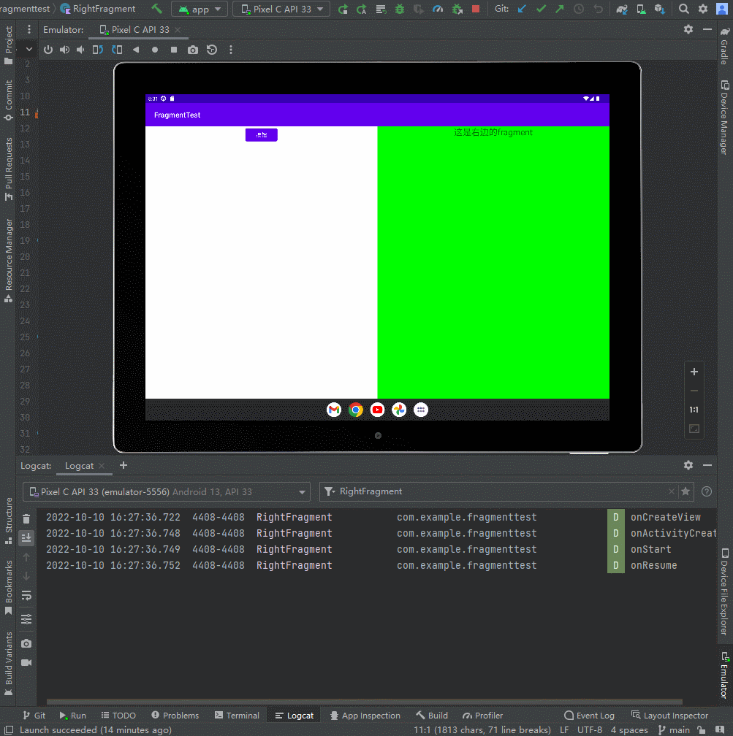Switch to the Terminal tool window tab

(236, 716)
